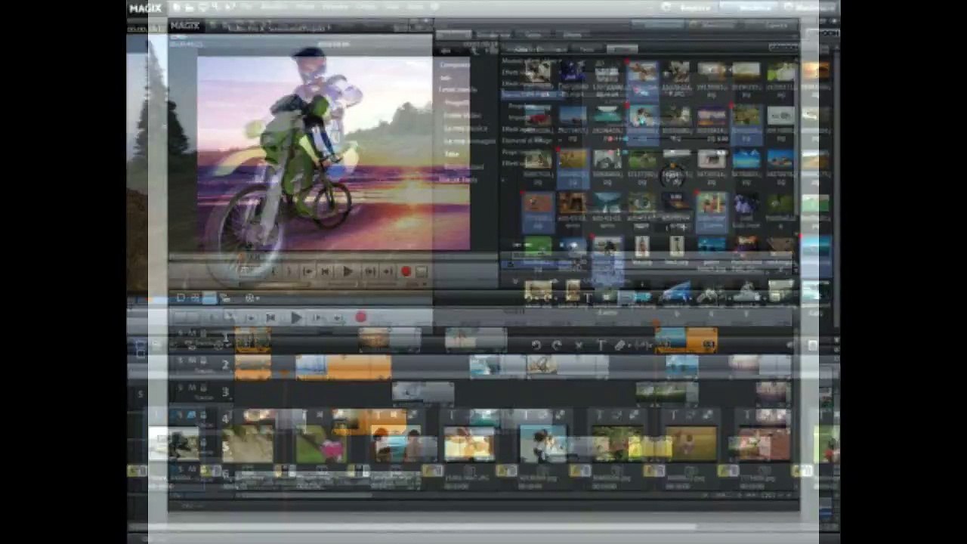The width and height of the screenshot is (967, 544).
Task: Select the title T tool in timeline toolbar
Action: point(601,345)
